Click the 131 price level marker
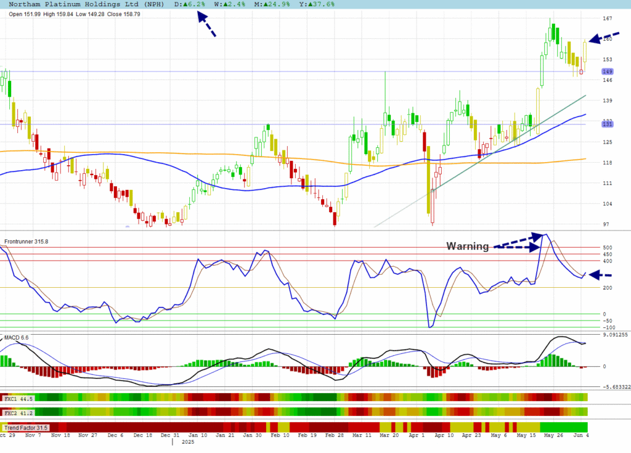This screenshot has width=631, height=453. [x=607, y=124]
